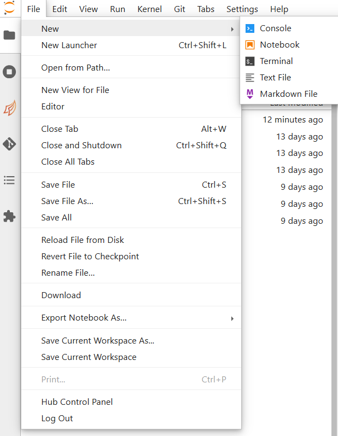
Task: Click the orange Notebook icon
Action: coord(250,45)
